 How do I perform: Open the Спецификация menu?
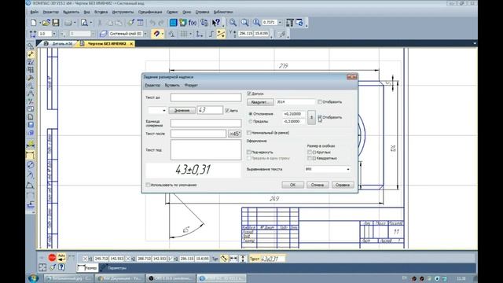point(150,12)
